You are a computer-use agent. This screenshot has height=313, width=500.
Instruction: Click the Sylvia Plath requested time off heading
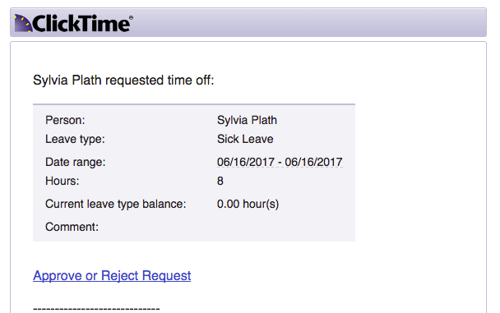click(x=123, y=81)
